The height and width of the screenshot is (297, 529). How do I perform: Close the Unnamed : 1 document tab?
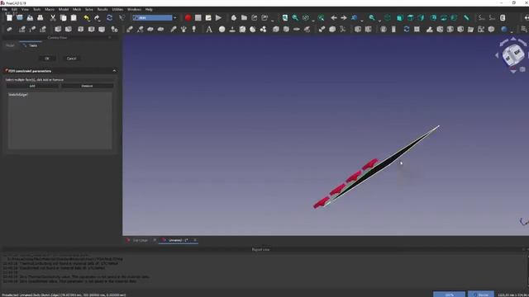tap(195, 240)
